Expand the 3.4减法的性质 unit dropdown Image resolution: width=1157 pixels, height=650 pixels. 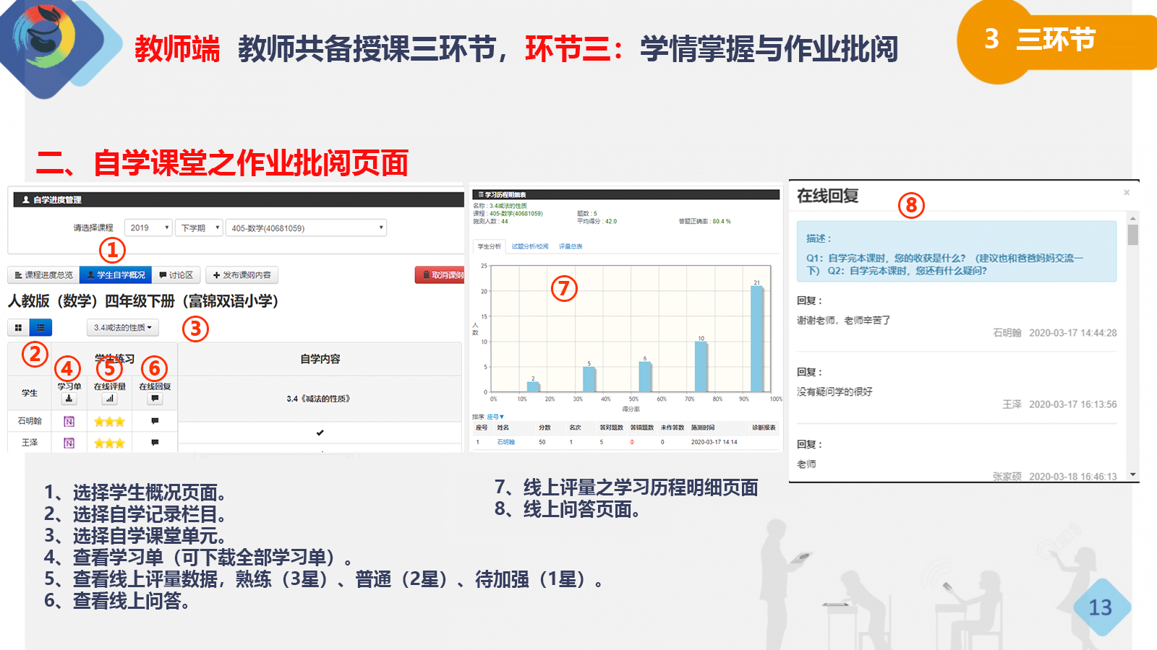click(122, 328)
